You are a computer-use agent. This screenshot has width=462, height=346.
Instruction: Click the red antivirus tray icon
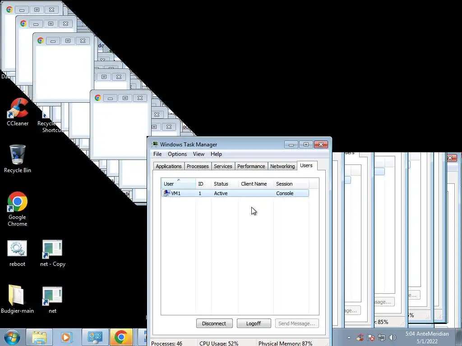click(x=360, y=337)
